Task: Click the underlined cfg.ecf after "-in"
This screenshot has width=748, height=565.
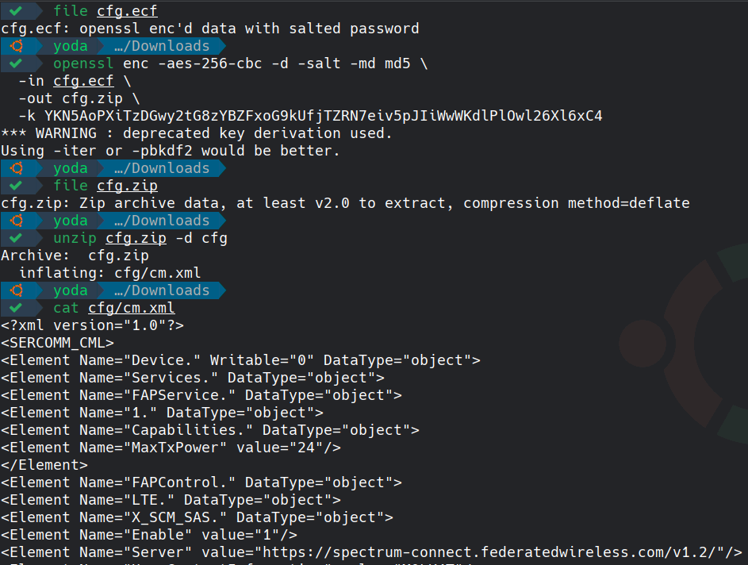Action: tap(83, 81)
